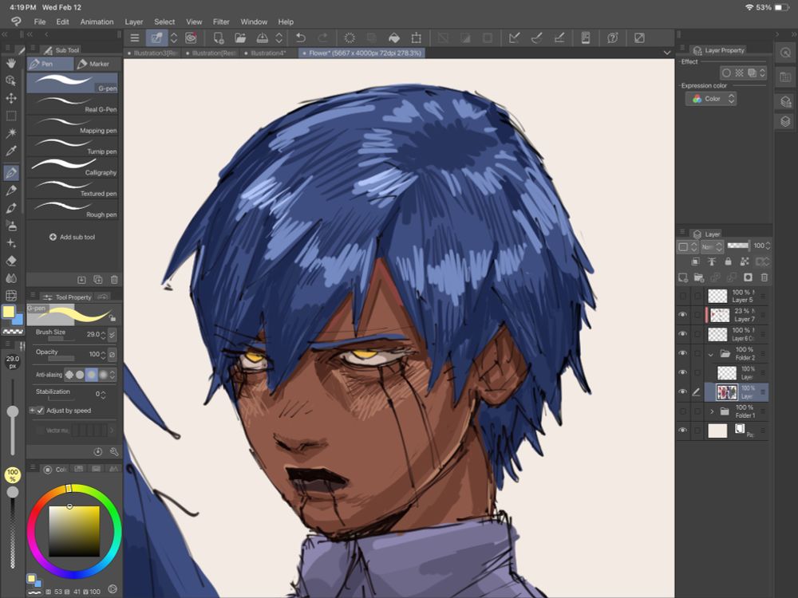
Task: Open the Layer menu
Action: tap(134, 22)
